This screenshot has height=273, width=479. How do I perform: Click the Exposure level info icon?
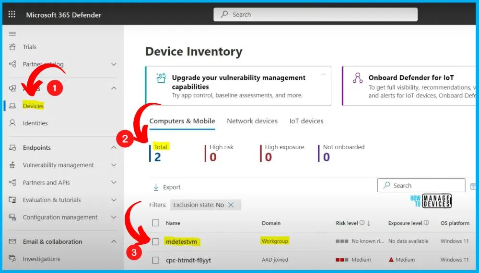(426, 223)
